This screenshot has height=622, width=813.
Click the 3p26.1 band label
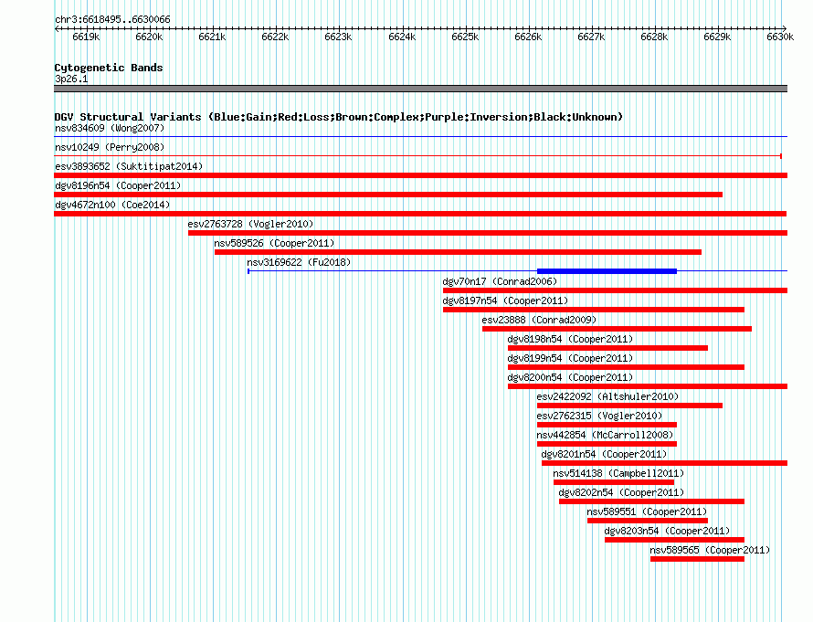(x=71, y=79)
